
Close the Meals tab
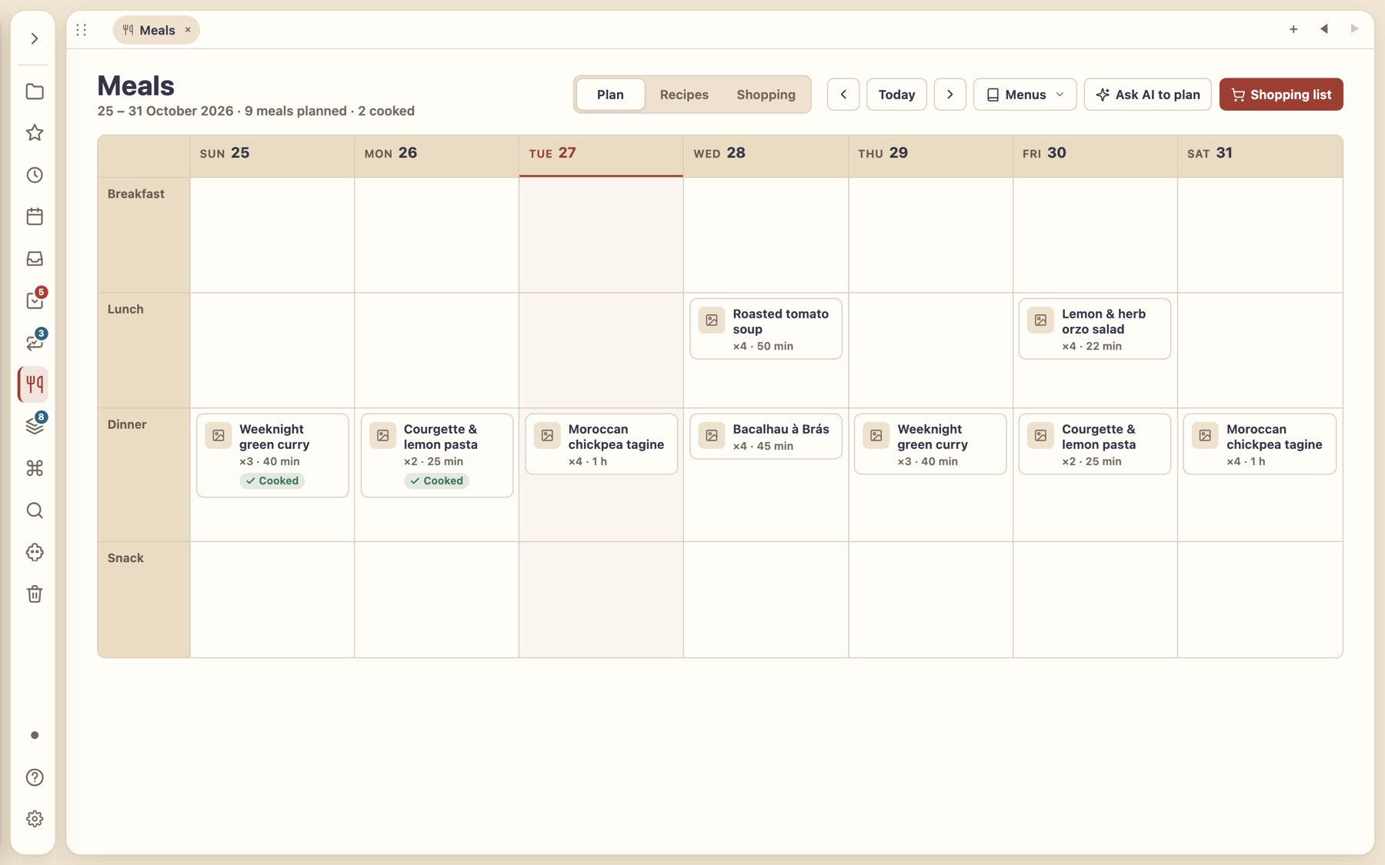(x=188, y=30)
